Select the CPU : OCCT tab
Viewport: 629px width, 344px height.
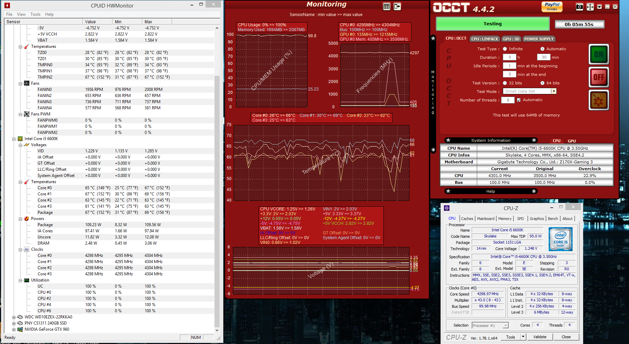click(x=456, y=39)
